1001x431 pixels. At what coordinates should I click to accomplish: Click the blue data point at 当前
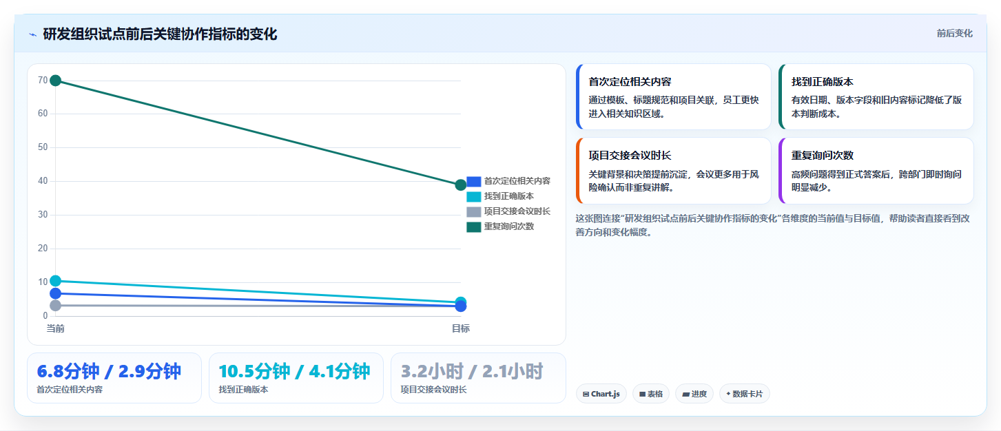click(56, 293)
